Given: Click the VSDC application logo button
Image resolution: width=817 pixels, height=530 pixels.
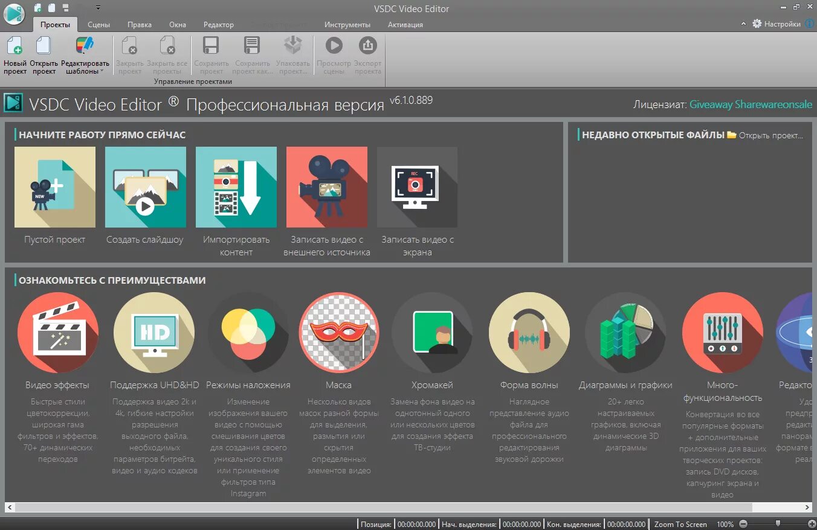Looking at the screenshot, I should click(13, 13).
